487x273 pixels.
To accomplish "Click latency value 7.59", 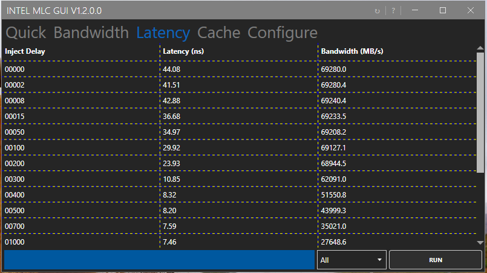I will pyautogui.click(x=169, y=226).
